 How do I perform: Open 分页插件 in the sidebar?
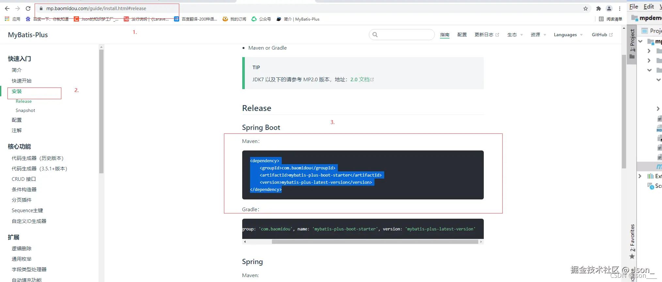point(22,200)
